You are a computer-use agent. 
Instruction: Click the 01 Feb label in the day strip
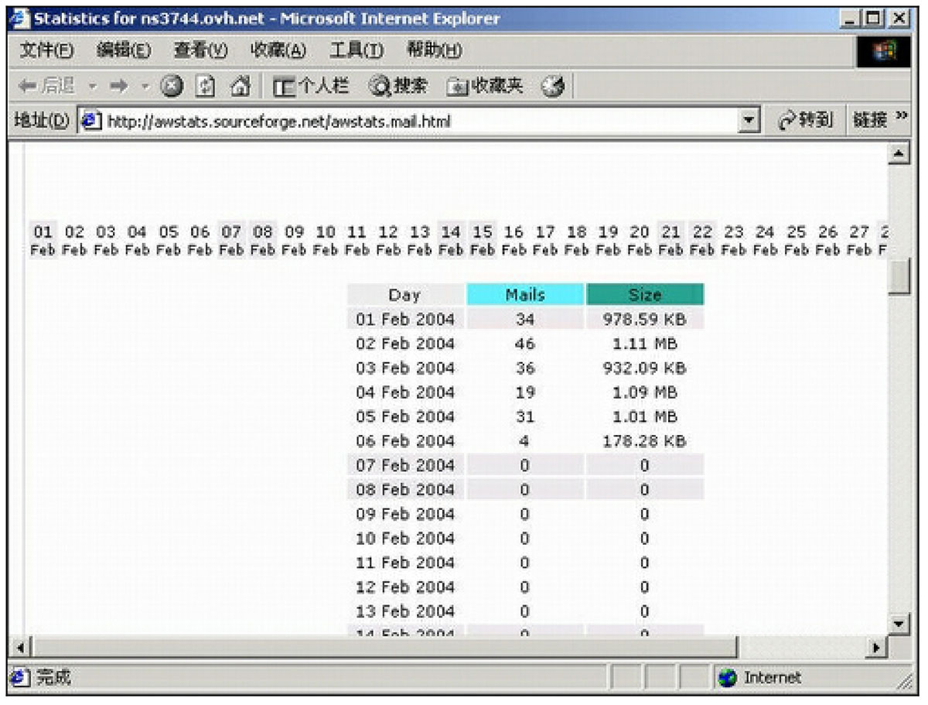pos(43,240)
